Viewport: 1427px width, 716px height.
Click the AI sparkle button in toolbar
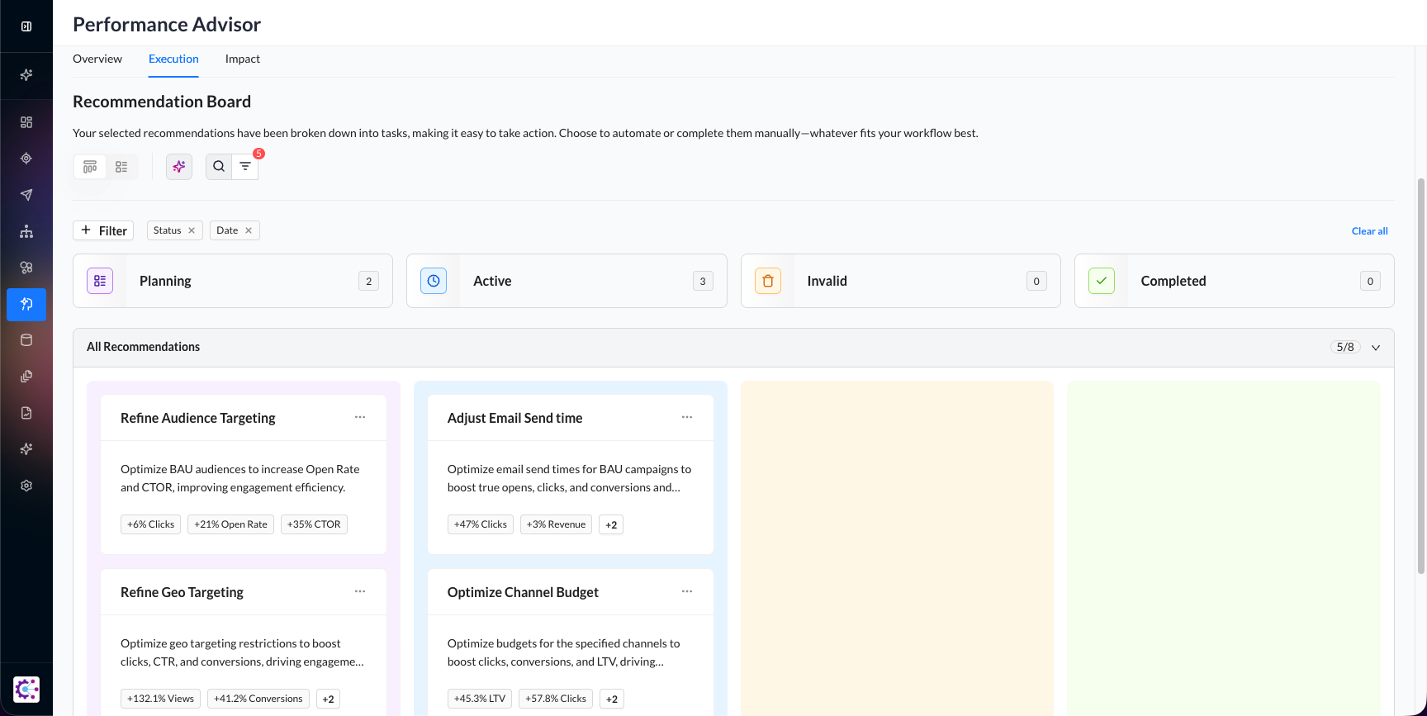point(179,167)
